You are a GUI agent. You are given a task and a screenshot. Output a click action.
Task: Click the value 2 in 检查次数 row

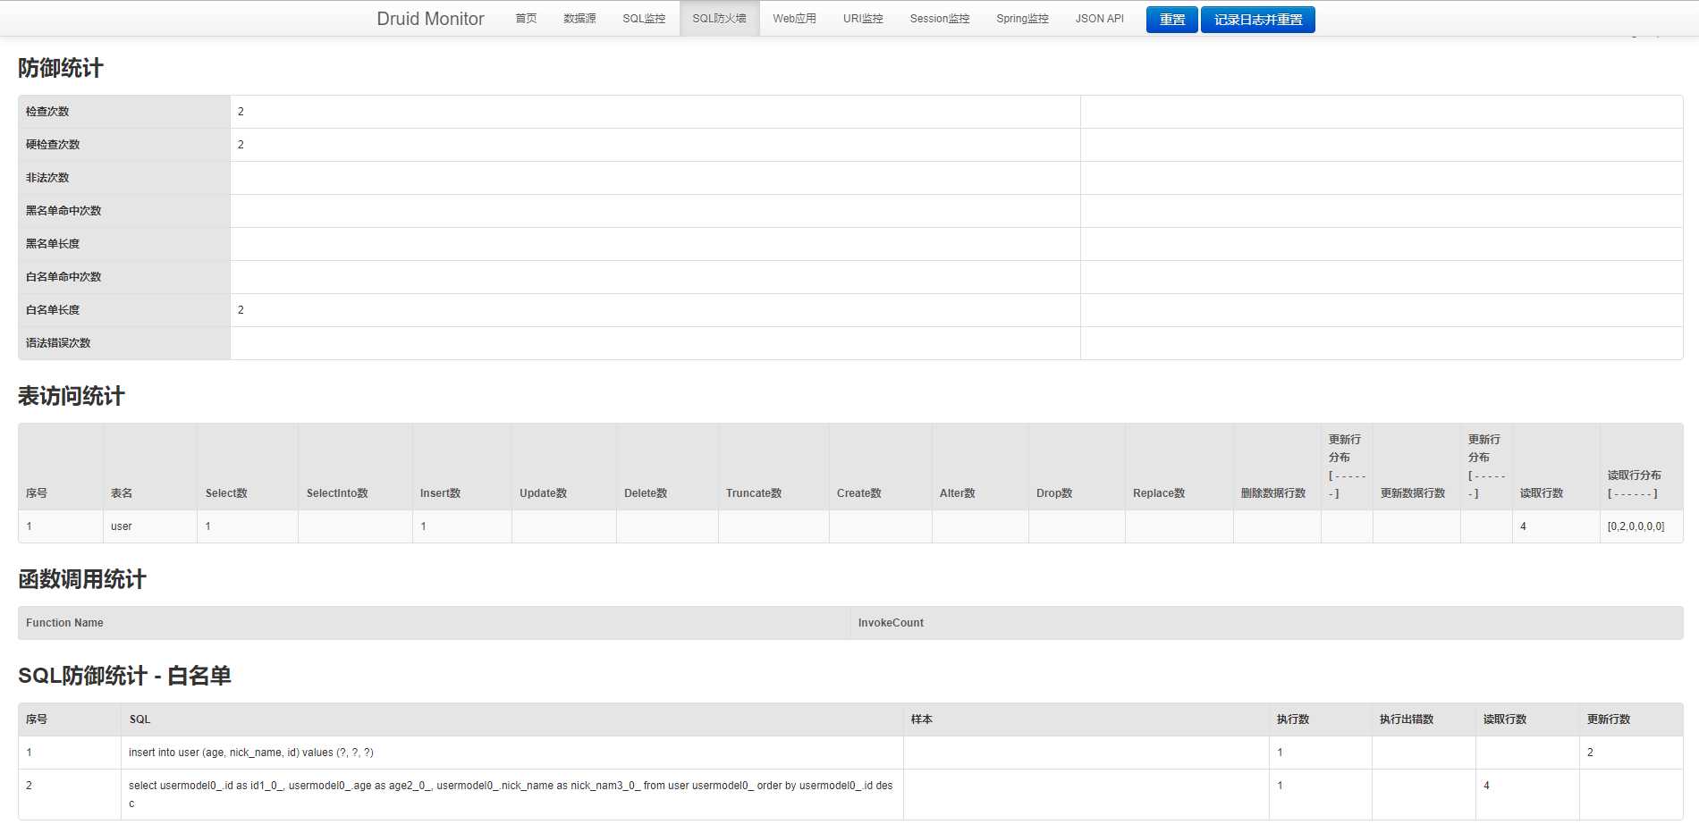point(241,112)
